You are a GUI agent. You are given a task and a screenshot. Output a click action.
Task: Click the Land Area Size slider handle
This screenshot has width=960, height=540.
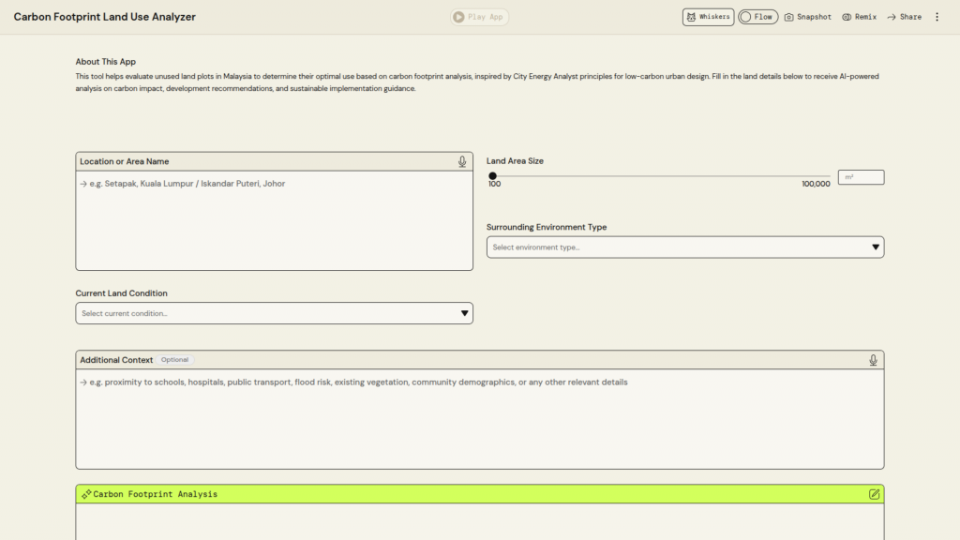click(x=493, y=175)
